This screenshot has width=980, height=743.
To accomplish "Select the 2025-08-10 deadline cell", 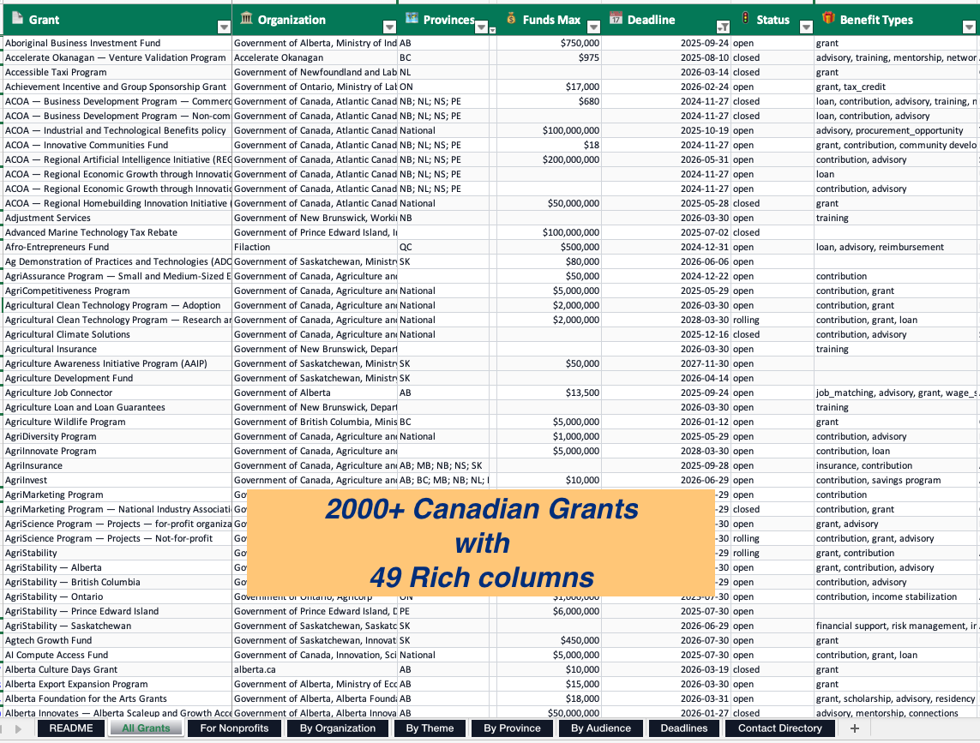I will click(x=666, y=58).
